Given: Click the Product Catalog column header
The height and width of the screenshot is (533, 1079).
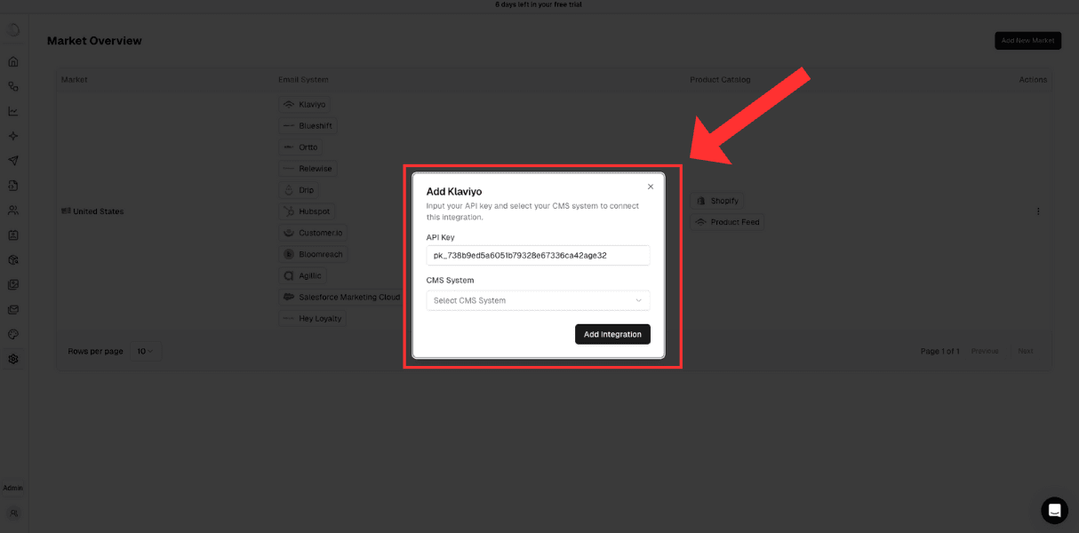Looking at the screenshot, I should pyautogui.click(x=721, y=80).
